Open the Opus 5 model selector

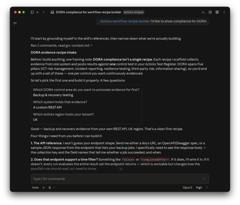[x=187, y=187]
